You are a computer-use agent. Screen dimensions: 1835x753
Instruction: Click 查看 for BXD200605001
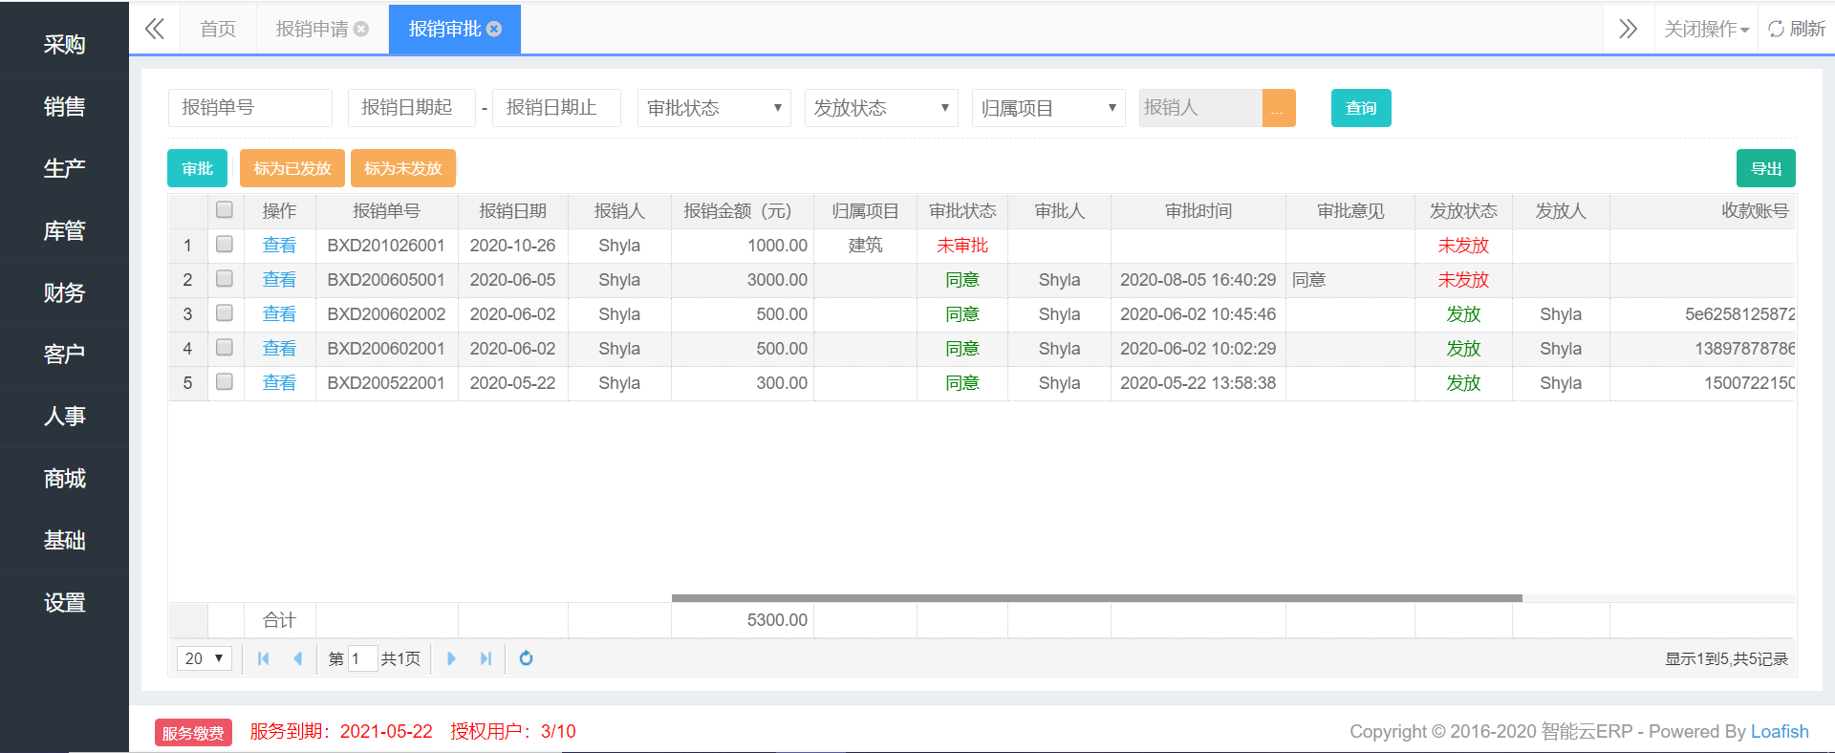coord(279,280)
